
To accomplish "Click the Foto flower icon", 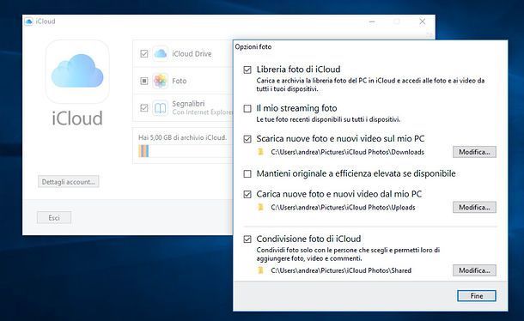I will [161, 81].
